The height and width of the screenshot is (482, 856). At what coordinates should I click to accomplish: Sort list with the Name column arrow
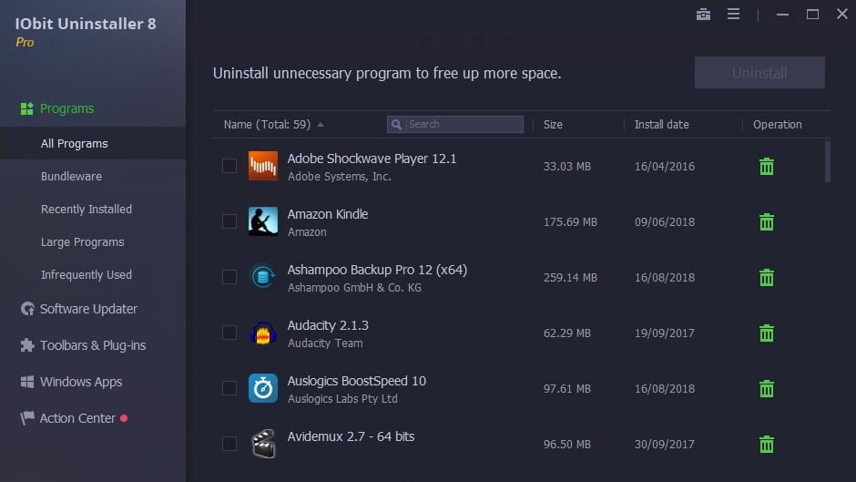click(321, 125)
